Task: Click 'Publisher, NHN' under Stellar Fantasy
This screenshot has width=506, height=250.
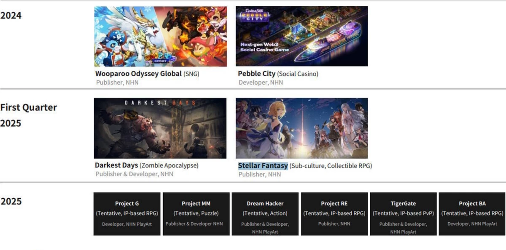Action: pyautogui.click(x=260, y=174)
